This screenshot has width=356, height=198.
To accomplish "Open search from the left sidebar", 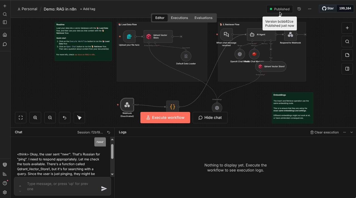I will click(x=5, y=14).
